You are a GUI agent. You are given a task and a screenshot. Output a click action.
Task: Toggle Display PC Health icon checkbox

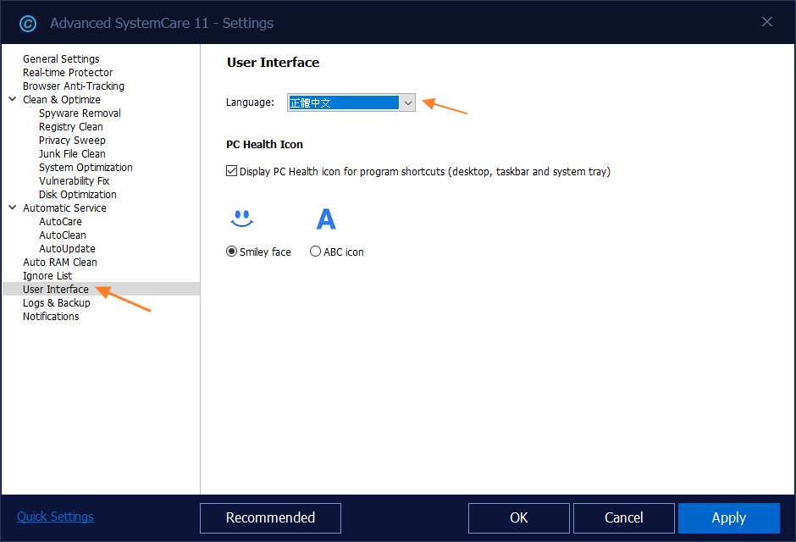coord(232,171)
